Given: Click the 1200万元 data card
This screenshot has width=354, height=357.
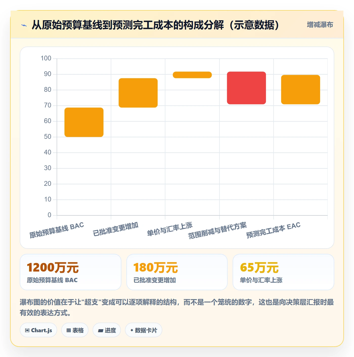Looking at the screenshot, I should [71, 272].
